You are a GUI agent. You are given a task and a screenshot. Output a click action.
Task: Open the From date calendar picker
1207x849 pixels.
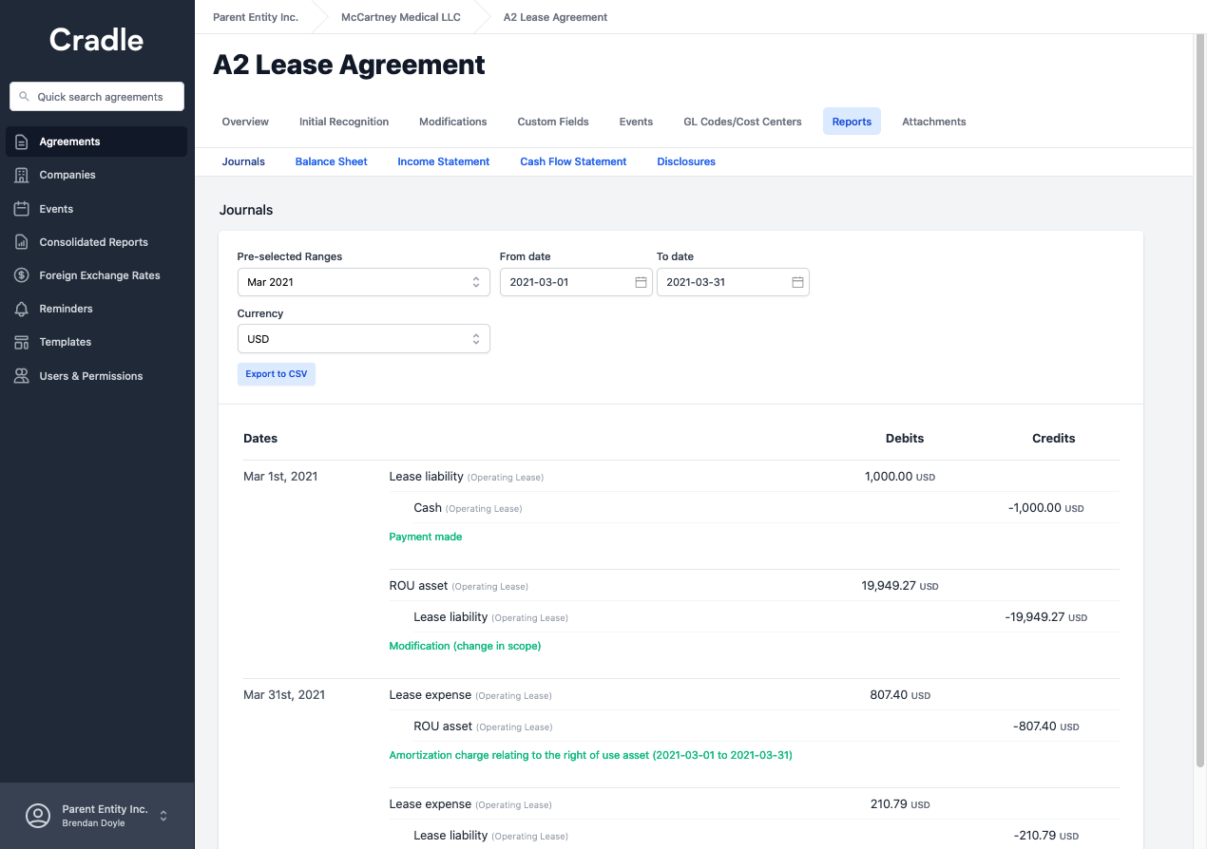[x=642, y=282]
